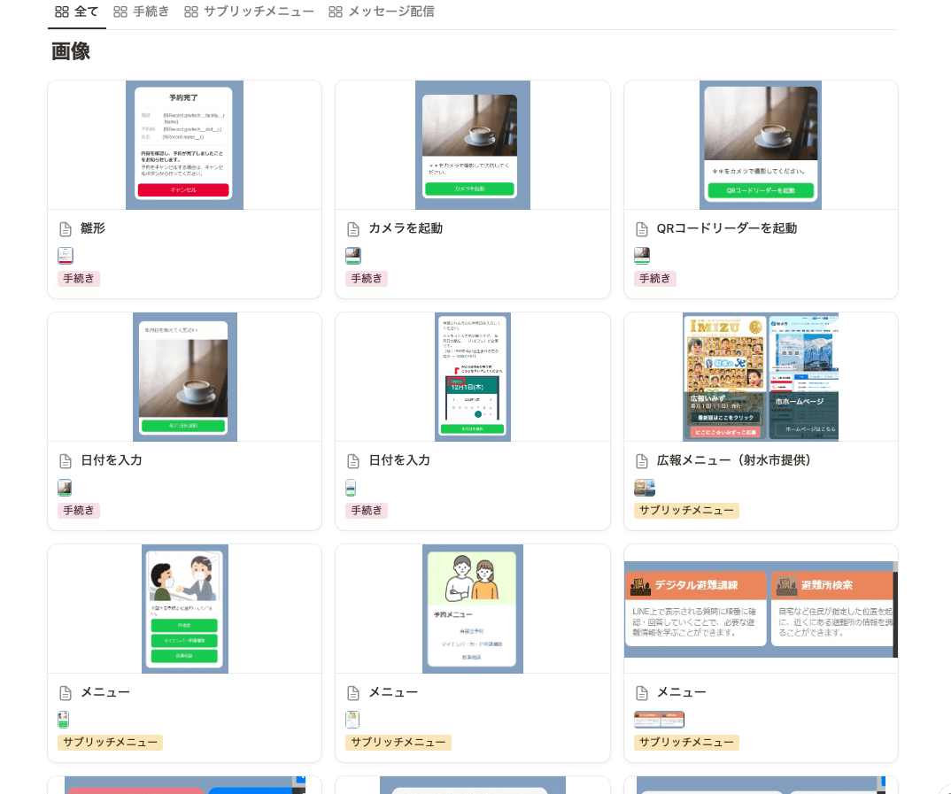
Task: Click grid icon beside サブリッチメニュー tab
Action: pos(191,12)
